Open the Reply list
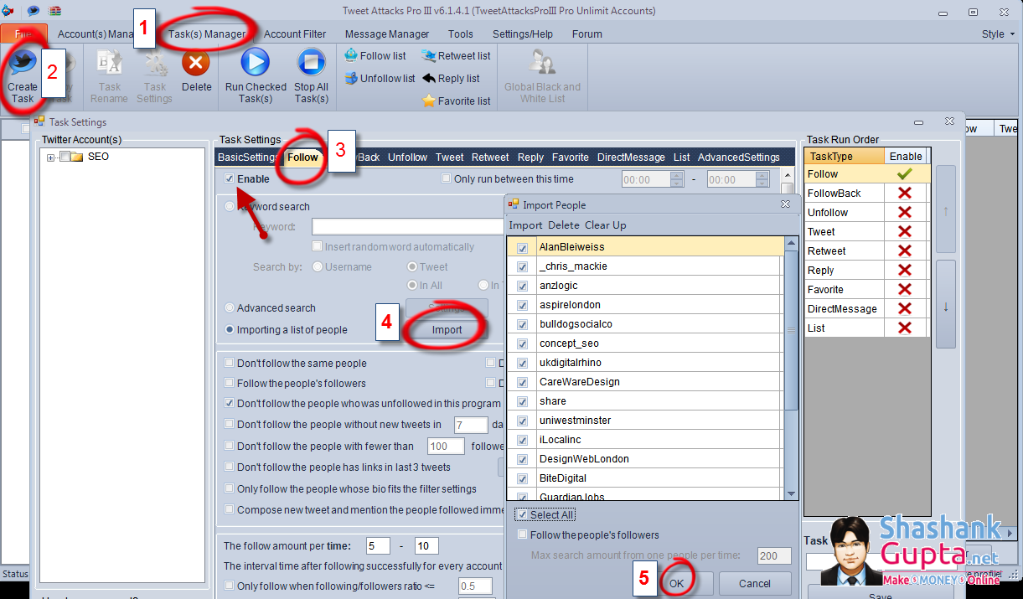Viewport: 1023px width, 599px height. [451, 79]
